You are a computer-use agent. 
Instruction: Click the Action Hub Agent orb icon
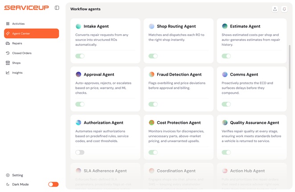(225, 171)
